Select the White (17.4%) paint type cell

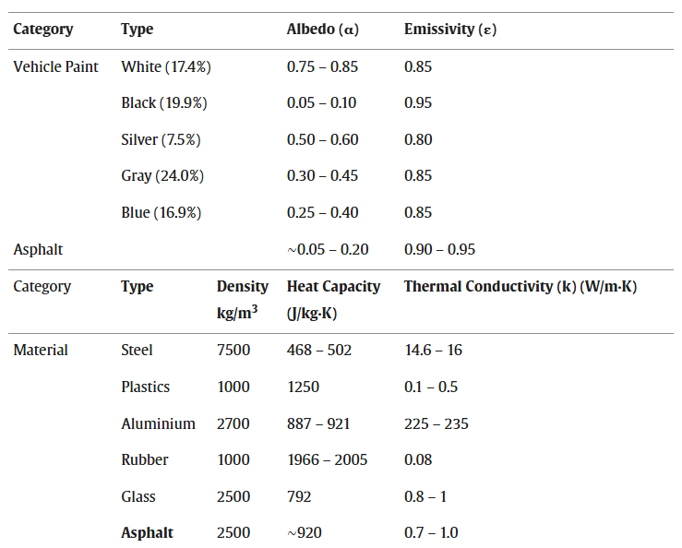click(x=166, y=66)
